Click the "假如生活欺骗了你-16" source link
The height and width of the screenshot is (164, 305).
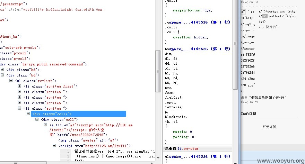[268, 98]
